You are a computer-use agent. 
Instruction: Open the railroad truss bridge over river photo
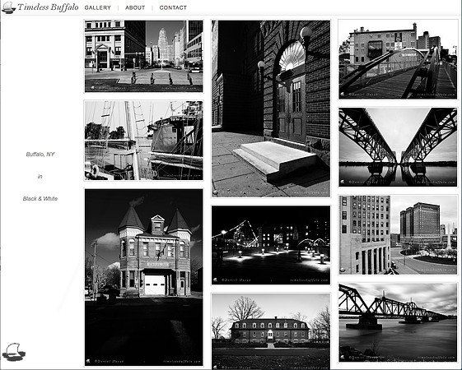(398, 322)
